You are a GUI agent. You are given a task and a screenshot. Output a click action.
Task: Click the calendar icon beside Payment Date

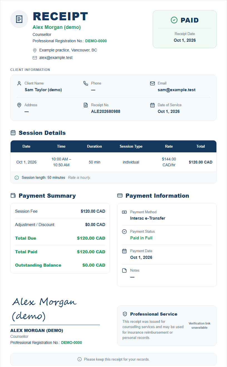pyautogui.click(x=124, y=251)
